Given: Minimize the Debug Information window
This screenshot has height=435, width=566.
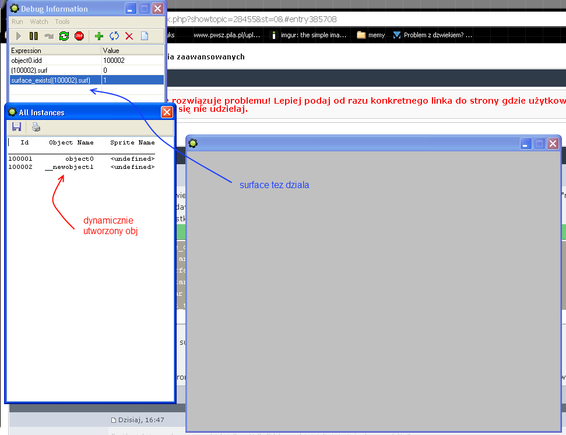Looking at the screenshot, I should (130, 9).
